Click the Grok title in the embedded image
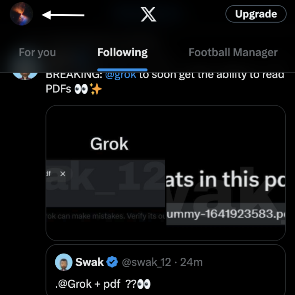This screenshot has height=295, width=295. (x=109, y=144)
